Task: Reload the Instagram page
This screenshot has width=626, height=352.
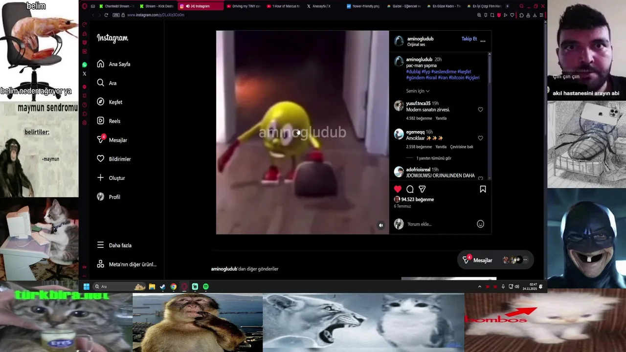Action: [x=106, y=15]
